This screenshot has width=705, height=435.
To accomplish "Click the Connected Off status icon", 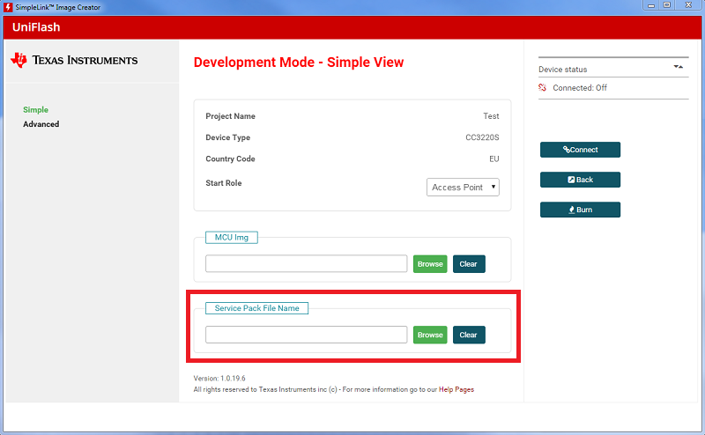I will click(x=544, y=88).
